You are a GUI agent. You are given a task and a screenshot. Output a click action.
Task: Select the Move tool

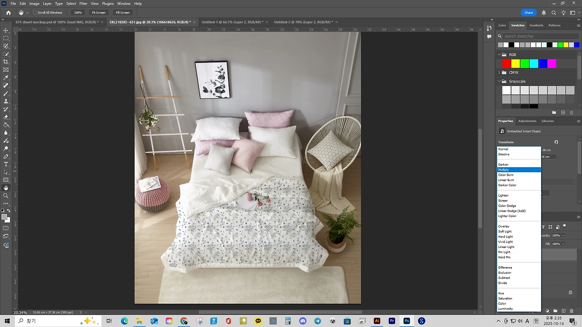click(x=6, y=30)
